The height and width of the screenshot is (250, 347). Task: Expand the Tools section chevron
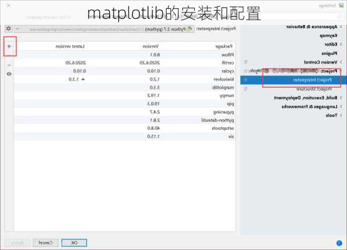(341, 115)
